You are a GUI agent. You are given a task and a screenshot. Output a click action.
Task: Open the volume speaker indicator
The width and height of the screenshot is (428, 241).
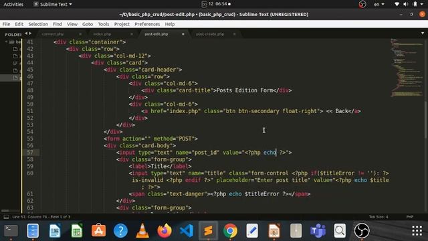[x=406, y=4]
